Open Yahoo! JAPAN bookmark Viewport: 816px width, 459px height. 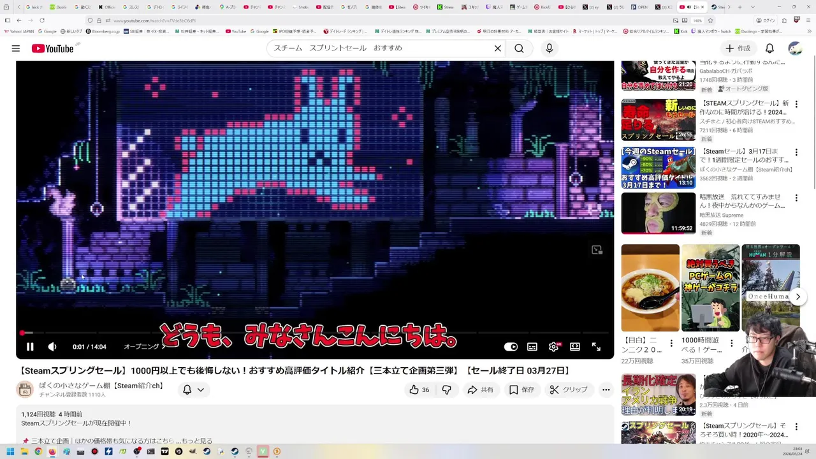click(19, 31)
